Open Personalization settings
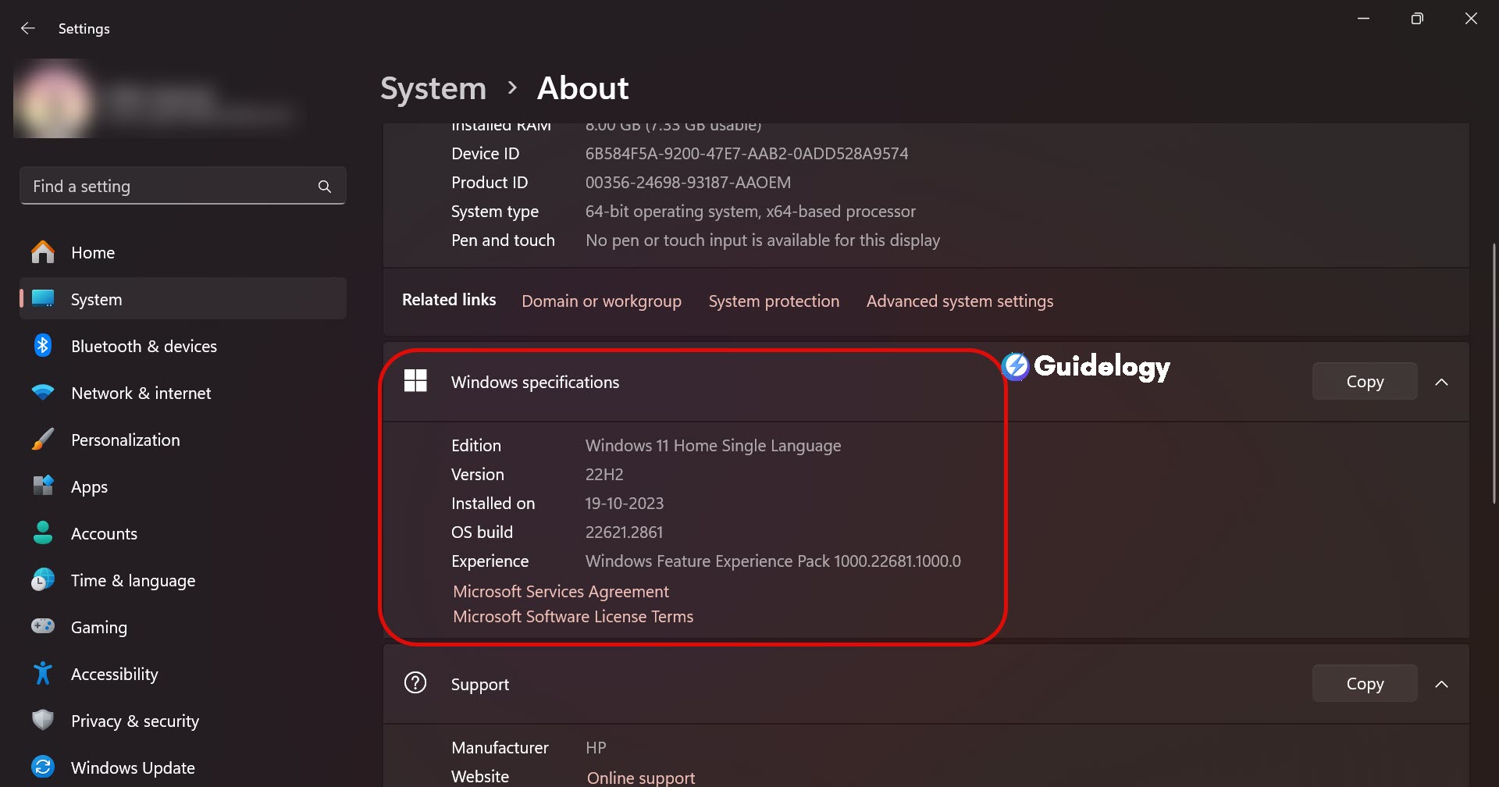This screenshot has width=1499, height=787. [125, 440]
